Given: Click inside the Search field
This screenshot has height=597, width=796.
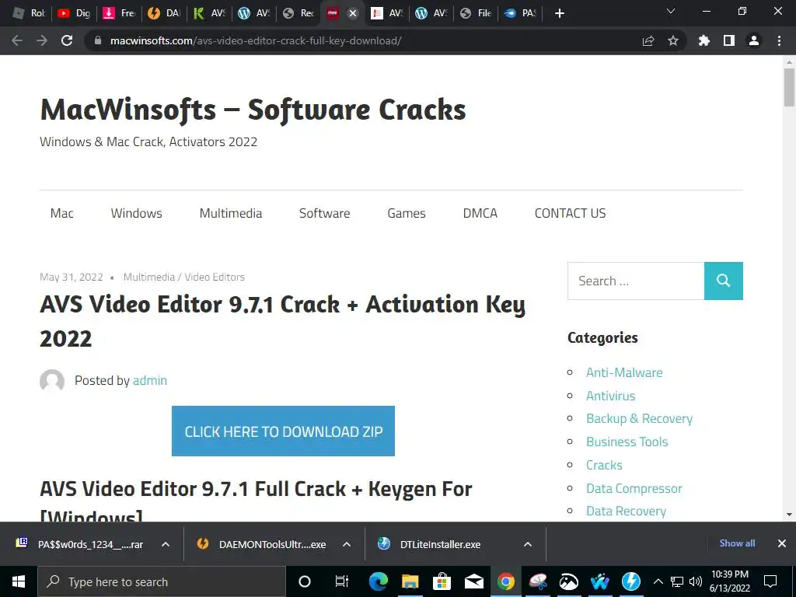Looking at the screenshot, I should coord(636,281).
